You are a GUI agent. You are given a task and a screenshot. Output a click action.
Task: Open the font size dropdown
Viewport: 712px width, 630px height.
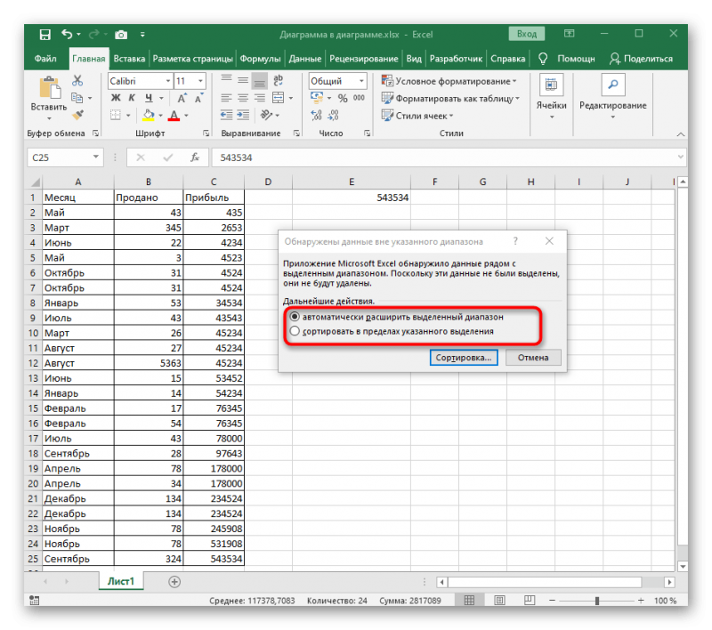pos(200,81)
